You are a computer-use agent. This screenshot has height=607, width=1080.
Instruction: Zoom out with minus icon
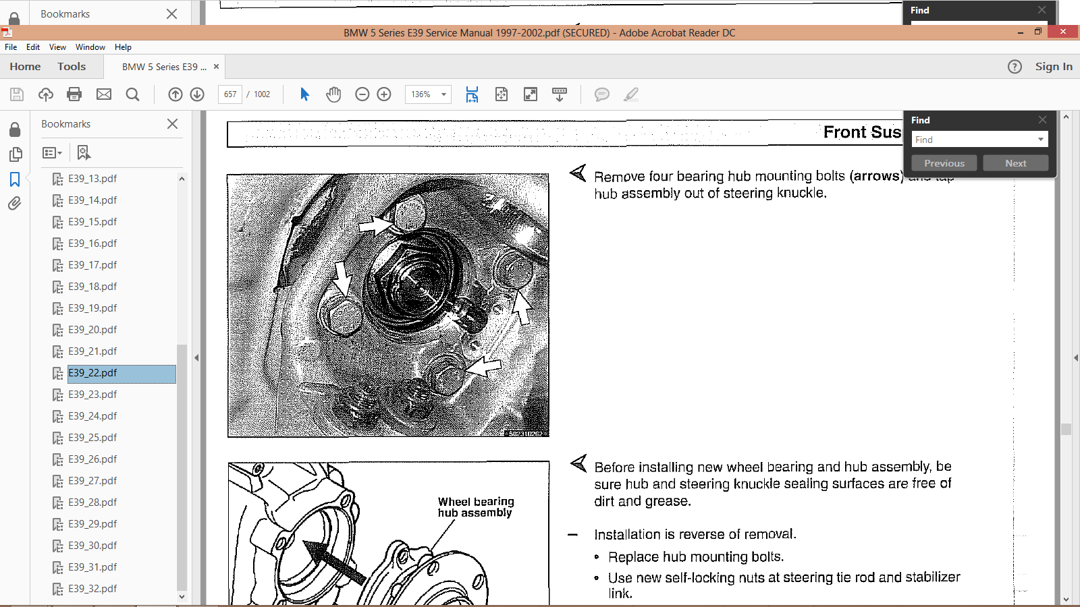(x=362, y=94)
